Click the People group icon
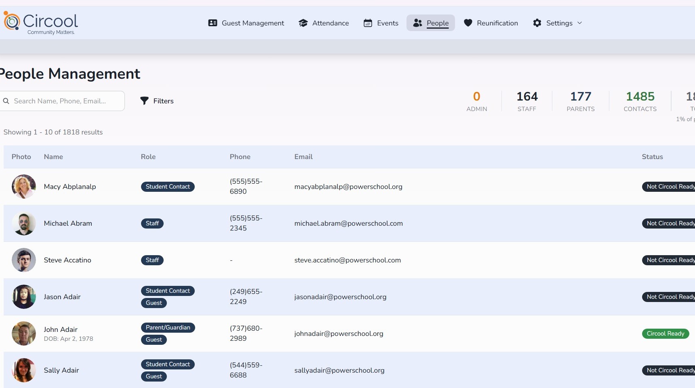The image size is (695, 388). pyautogui.click(x=417, y=23)
